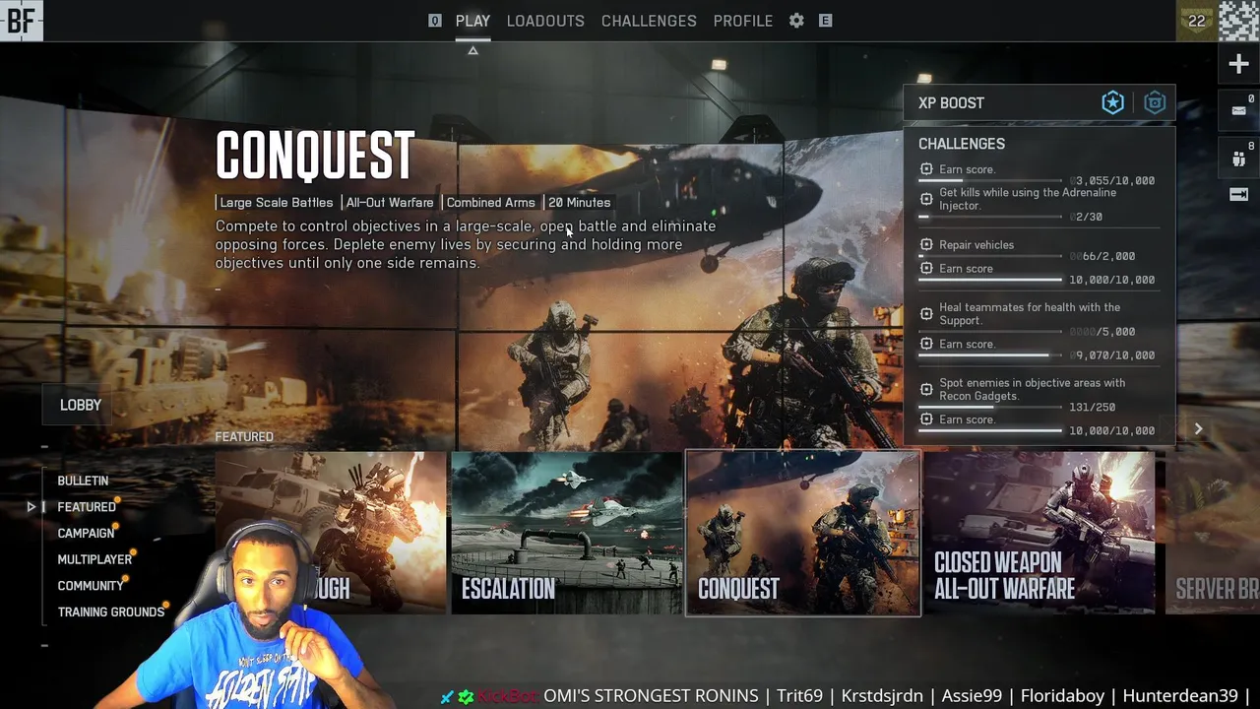Click the Q key prompt left of PLAY
The height and width of the screenshot is (709, 1260).
coord(435,21)
